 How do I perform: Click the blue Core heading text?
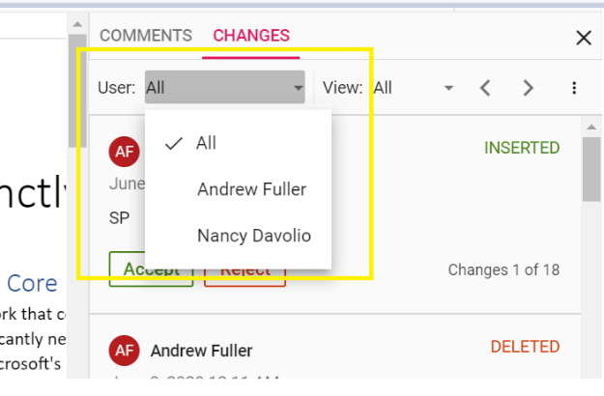pos(32,283)
